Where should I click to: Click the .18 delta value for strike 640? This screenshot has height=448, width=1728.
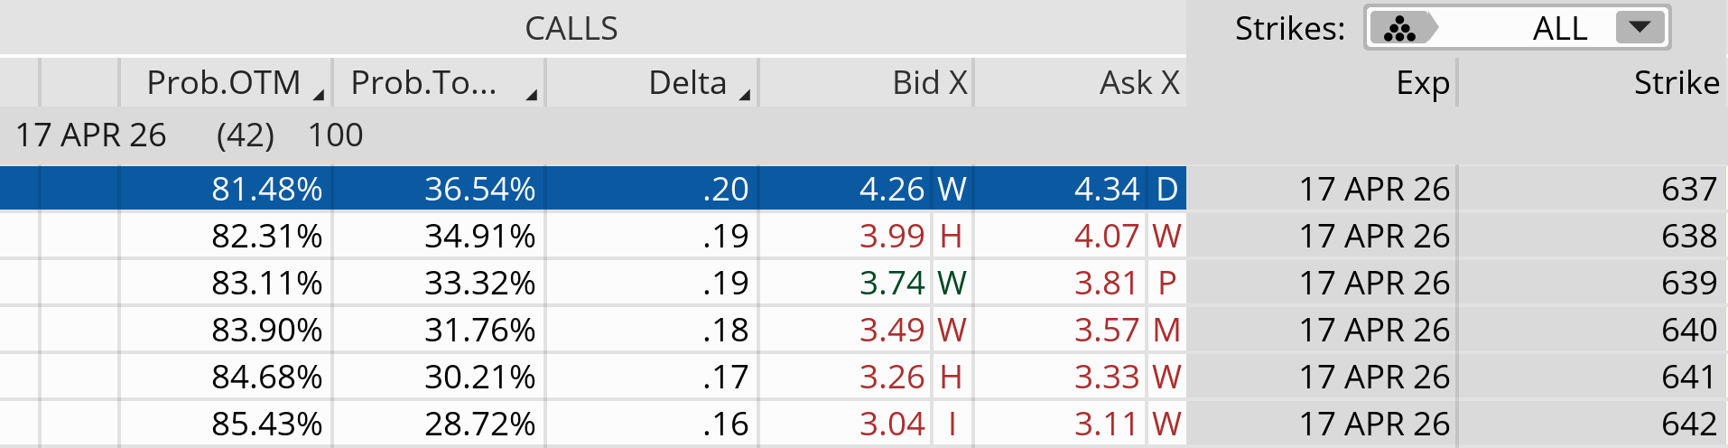coord(725,330)
